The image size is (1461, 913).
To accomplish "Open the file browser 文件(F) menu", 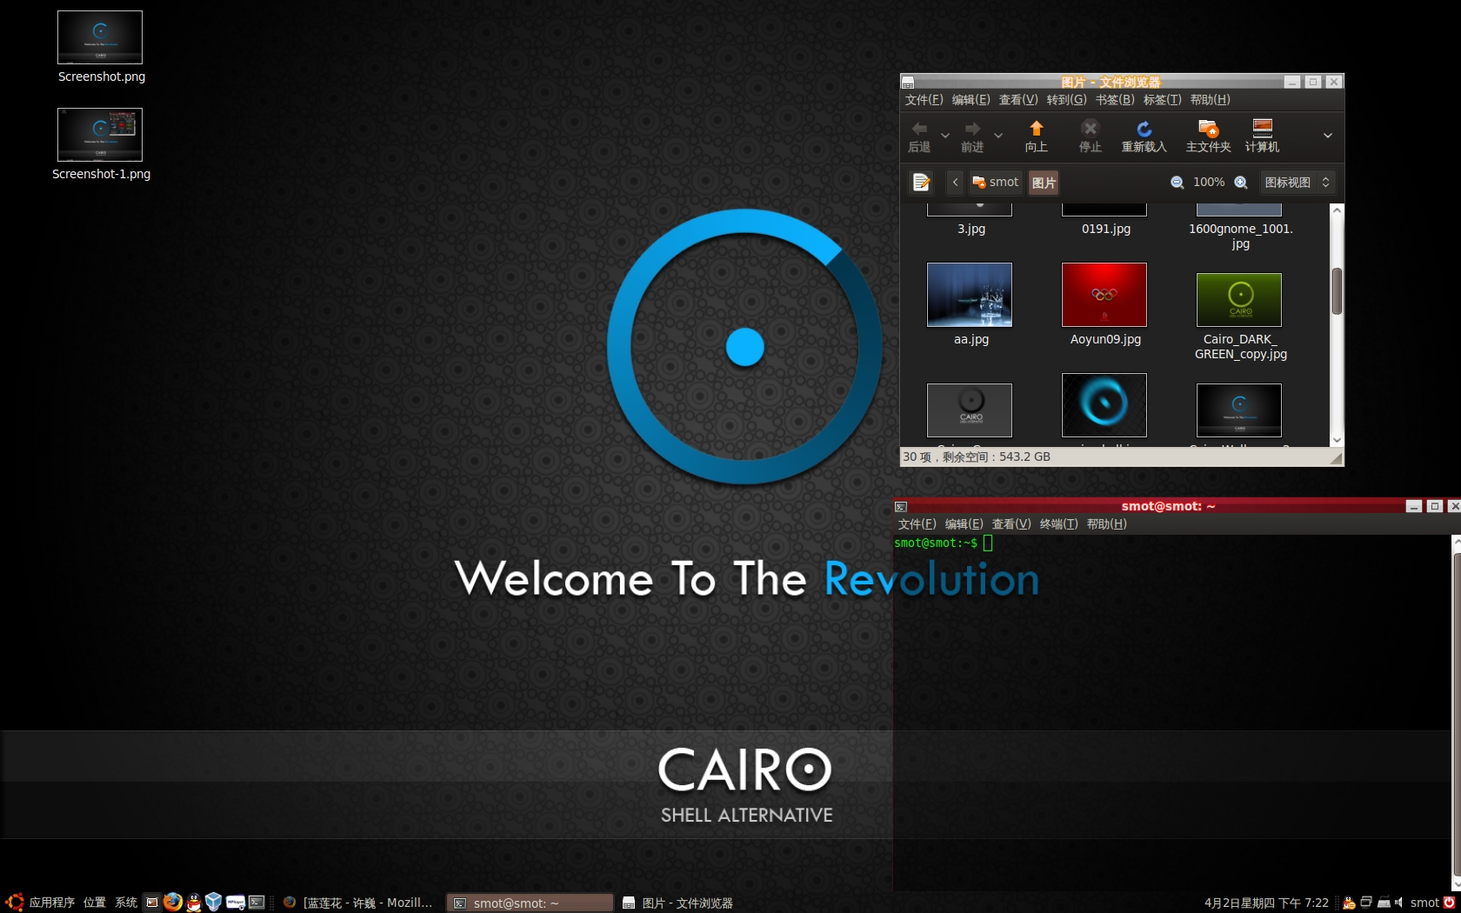I will tap(924, 100).
